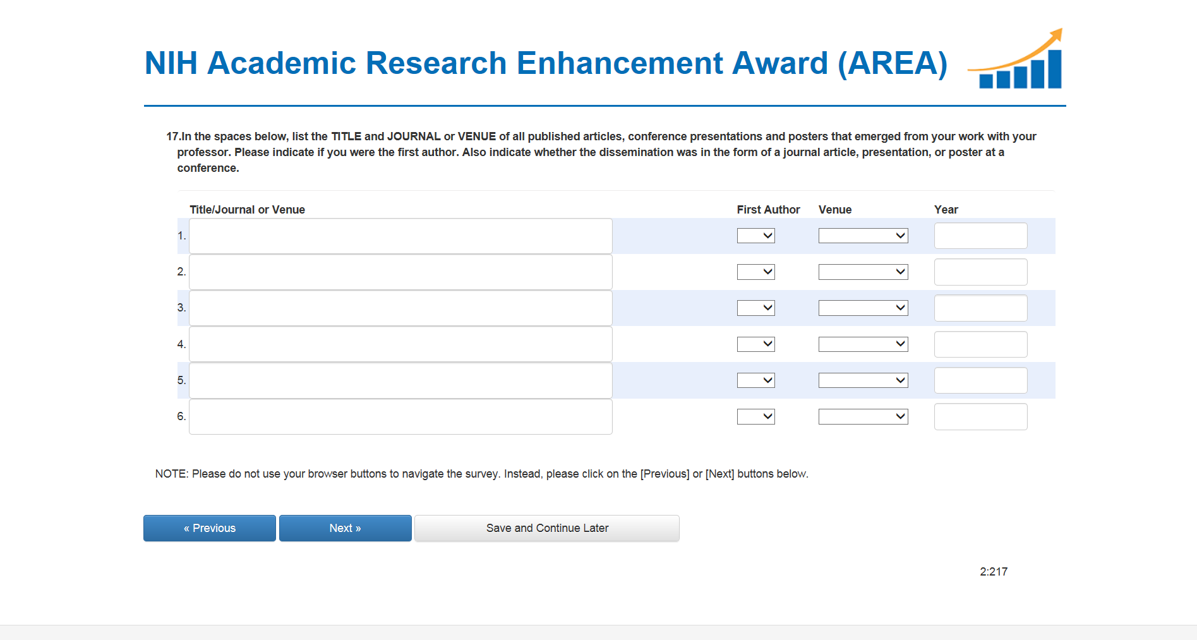Expand First Author dropdown in row 3

coord(755,308)
